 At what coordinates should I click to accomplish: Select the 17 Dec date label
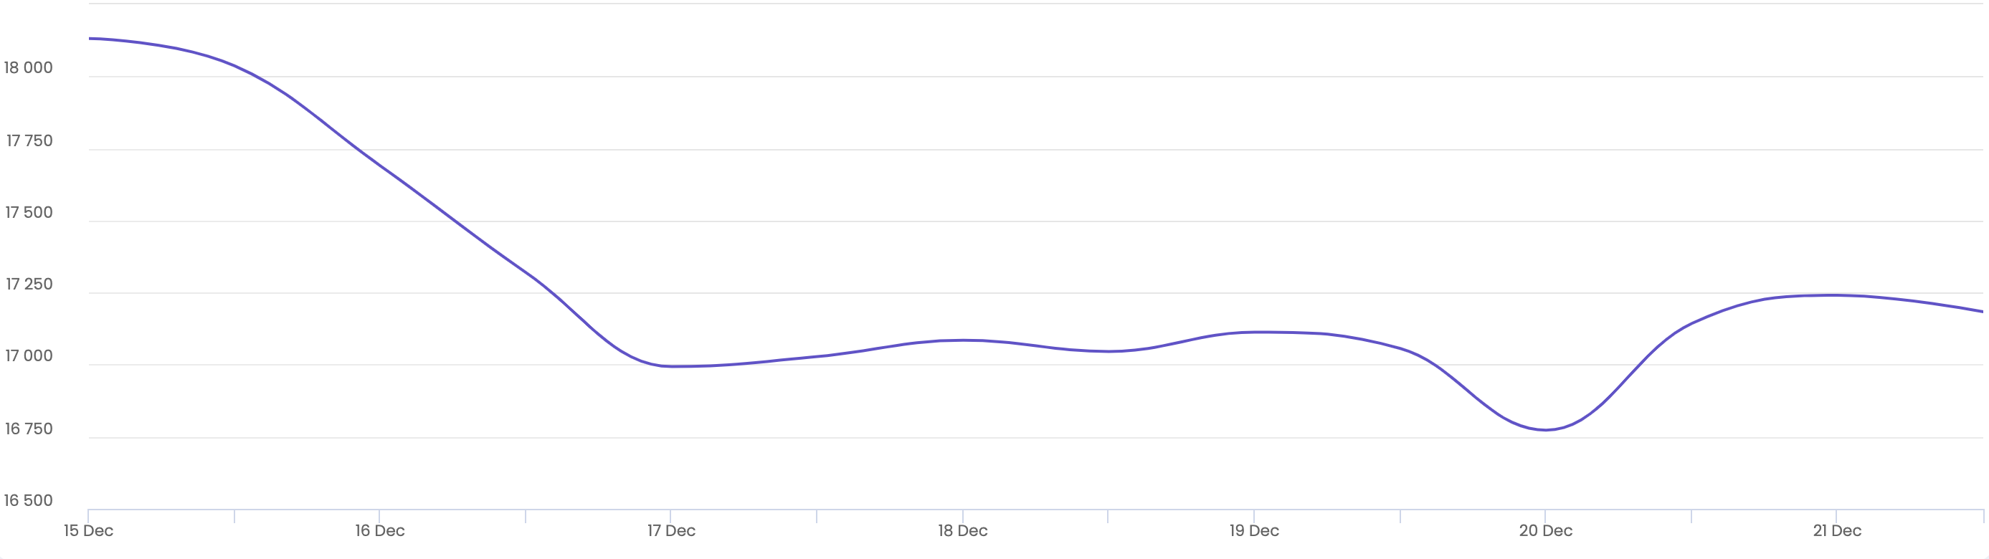(671, 530)
